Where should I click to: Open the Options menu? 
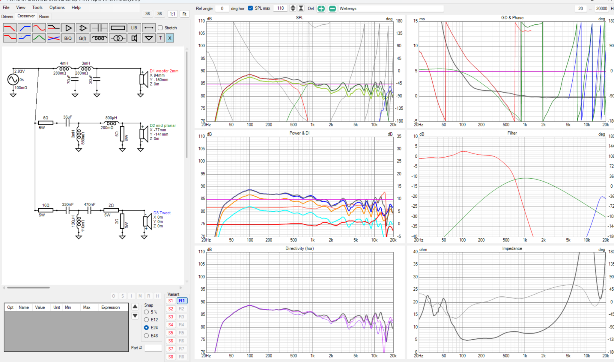pyautogui.click(x=57, y=7)
